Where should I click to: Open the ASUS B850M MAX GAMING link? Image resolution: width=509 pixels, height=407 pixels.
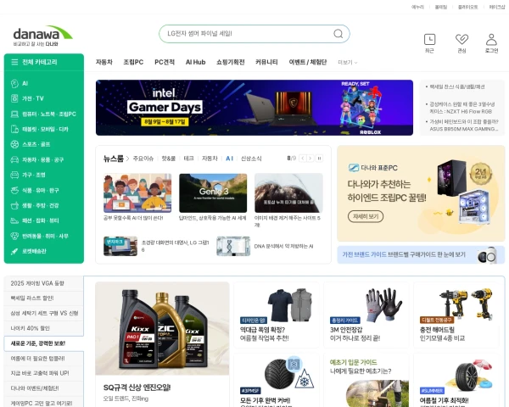462,125
